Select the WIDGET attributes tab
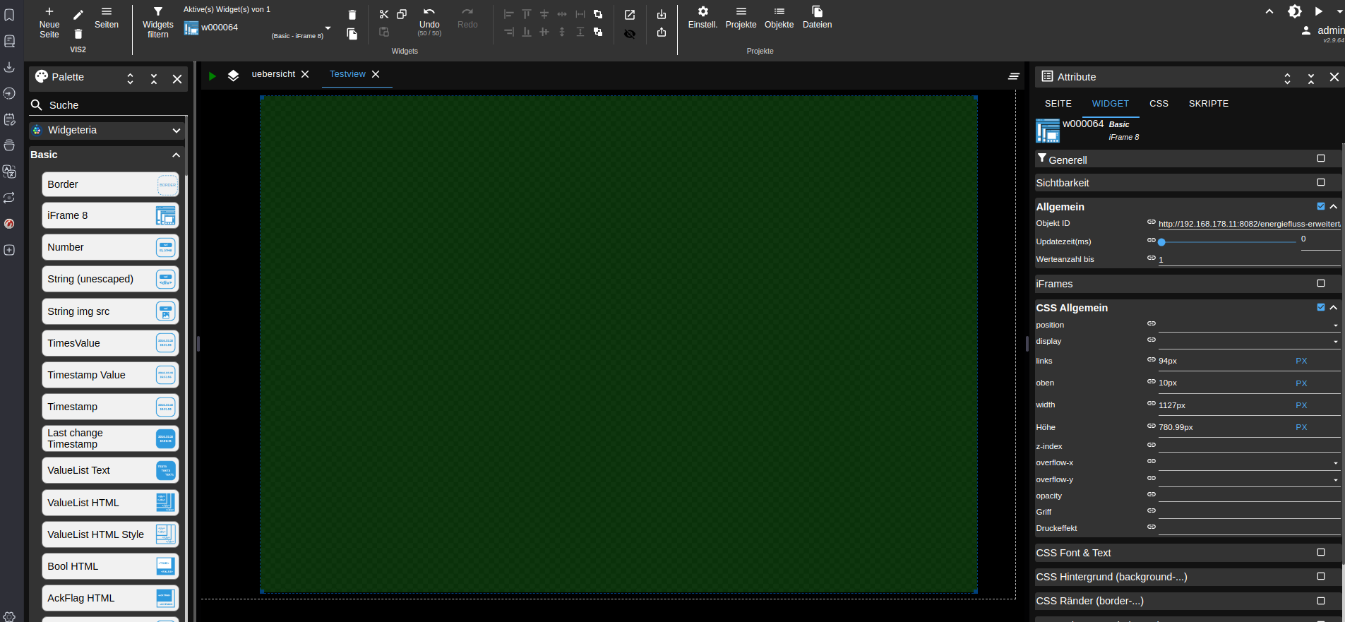 [1110, 104]
